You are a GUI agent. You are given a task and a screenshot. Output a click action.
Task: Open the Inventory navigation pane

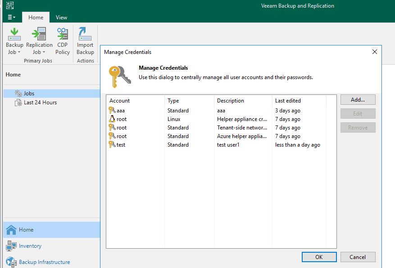pyautogui.click(x=52, y=246)
